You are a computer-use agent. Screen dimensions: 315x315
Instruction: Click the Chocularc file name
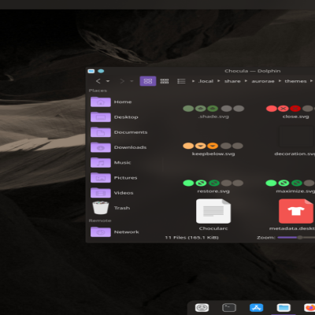(213, 228)
